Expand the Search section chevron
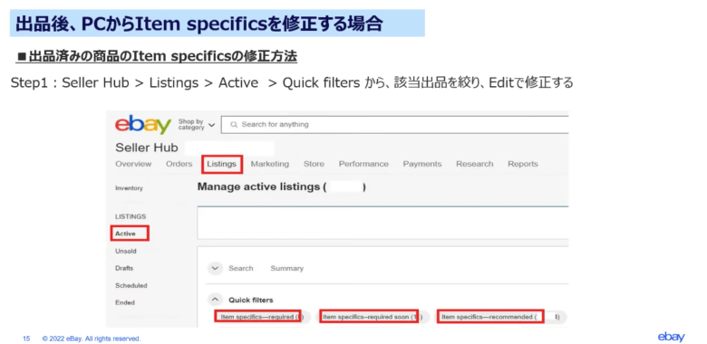The height and width of the screenshot is (344, 707). (x=215, y=268)
